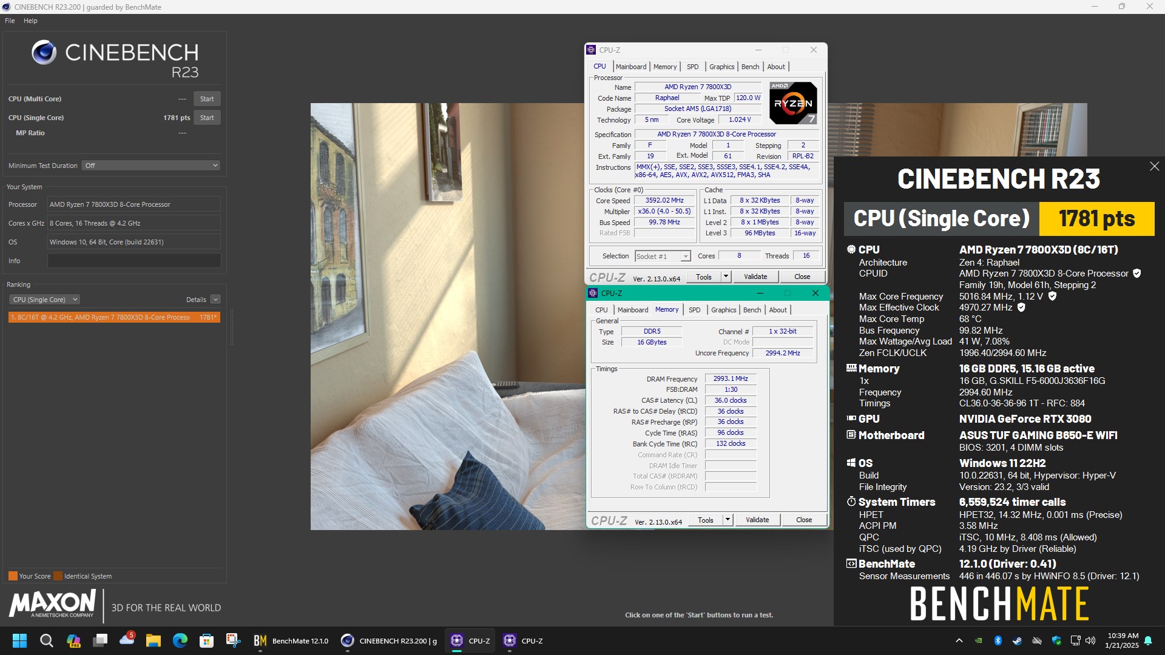Open NVIDIA tray icon
The image size is (1165, 655).
[x=978, y=640]
